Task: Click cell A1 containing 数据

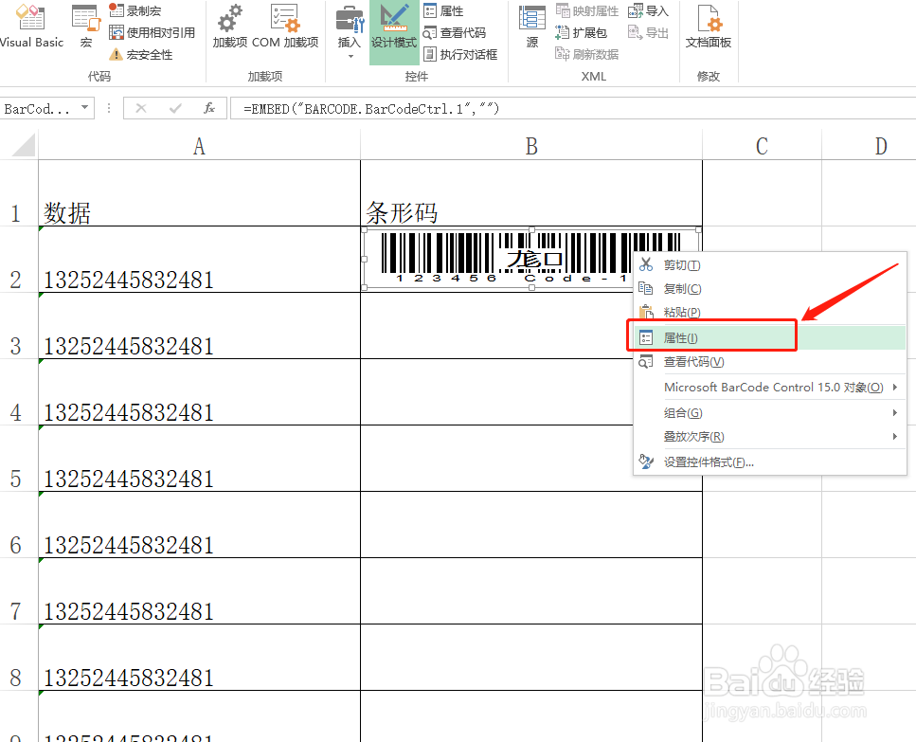Action: coord(199,192)
